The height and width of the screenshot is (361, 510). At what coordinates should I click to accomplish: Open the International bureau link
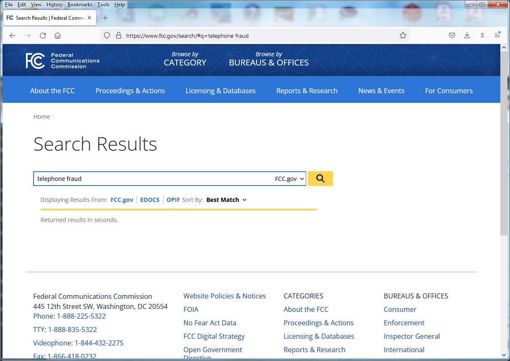coord(404,350)
